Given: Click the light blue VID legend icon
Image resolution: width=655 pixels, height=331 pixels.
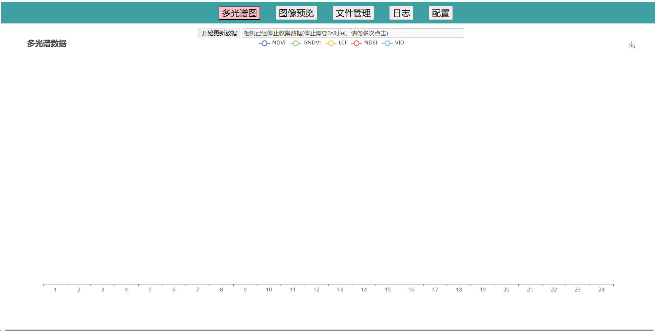Looking at the screenshot, I should 387,43.
